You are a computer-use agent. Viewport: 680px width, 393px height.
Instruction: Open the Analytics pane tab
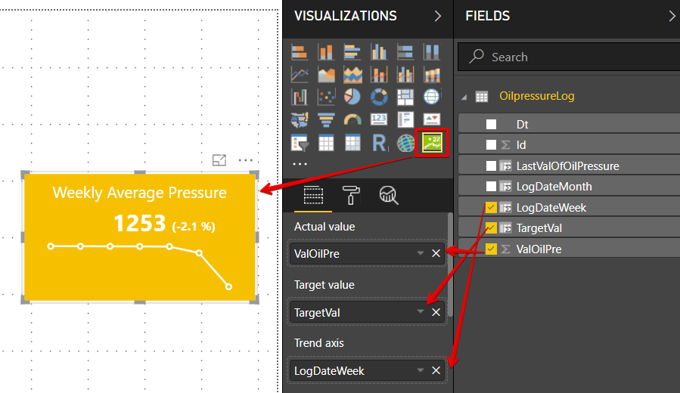tap(390, 194)
